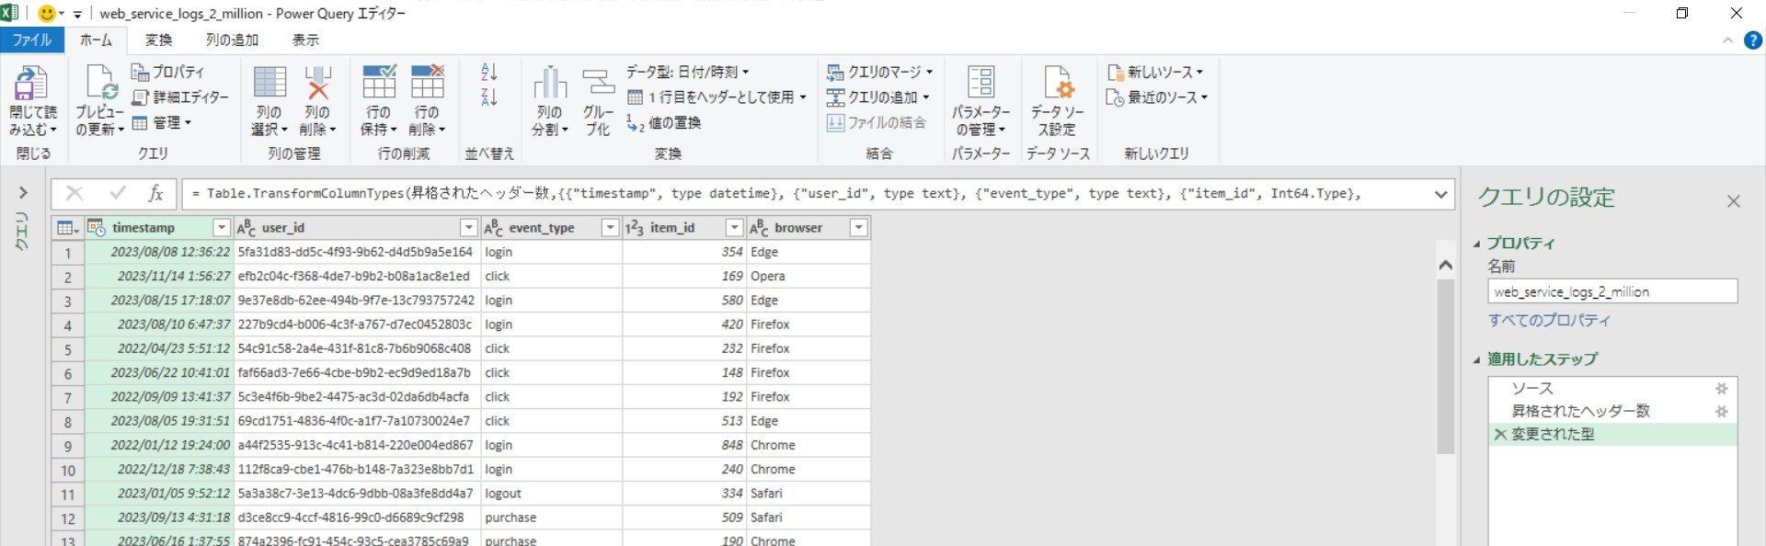Viewport: 1766px width, 546px height.
Task: Switch to Add Column tab
Action: pos(232,40)
